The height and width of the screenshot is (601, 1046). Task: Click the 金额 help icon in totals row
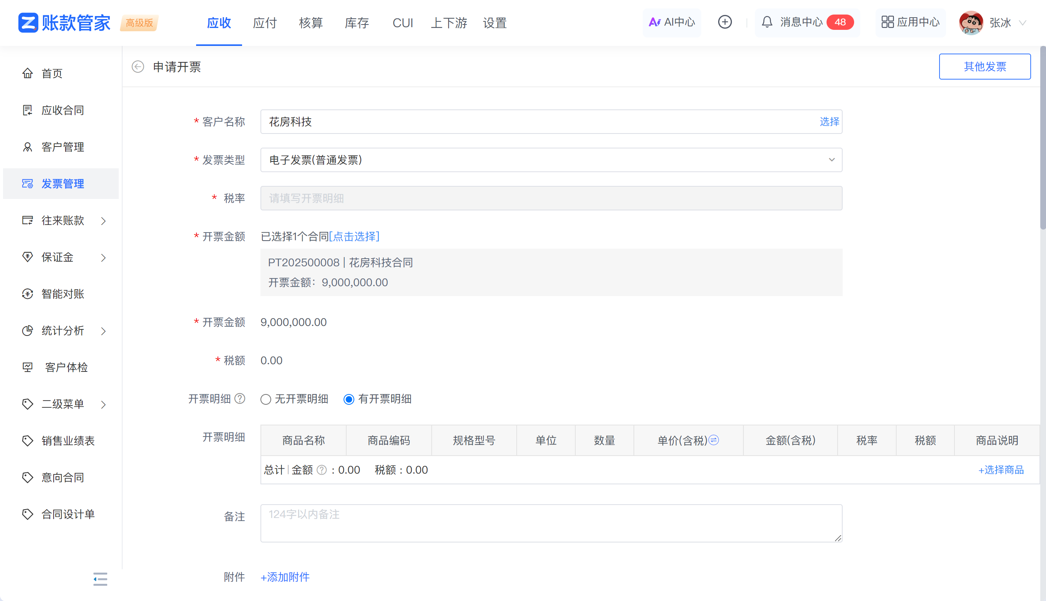click(x=321, y=470)
